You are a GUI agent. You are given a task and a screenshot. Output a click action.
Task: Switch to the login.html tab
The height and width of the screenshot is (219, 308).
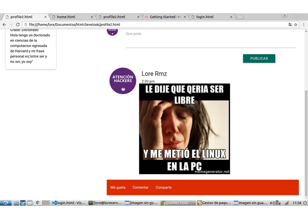click(x=211, y=17)
